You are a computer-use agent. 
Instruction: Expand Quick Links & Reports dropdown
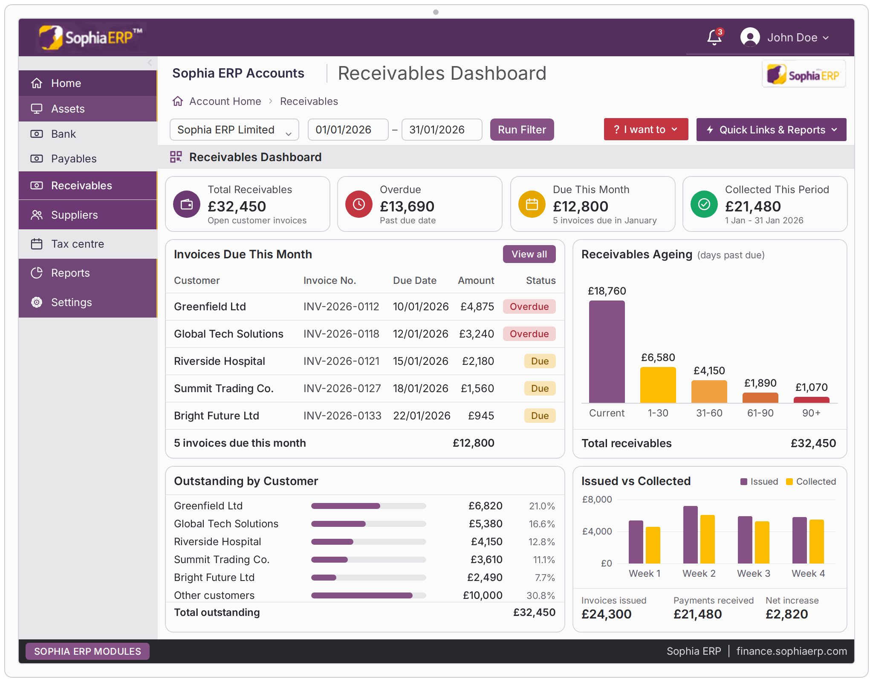click(x=771, y=130)
